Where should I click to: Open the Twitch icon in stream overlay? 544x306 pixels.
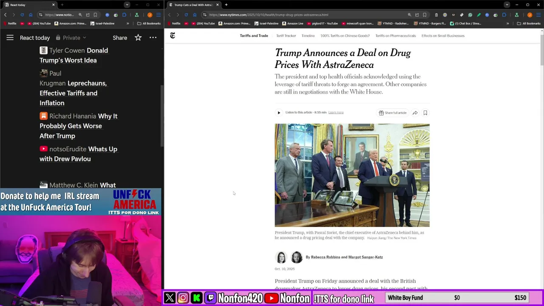point(210,298)
